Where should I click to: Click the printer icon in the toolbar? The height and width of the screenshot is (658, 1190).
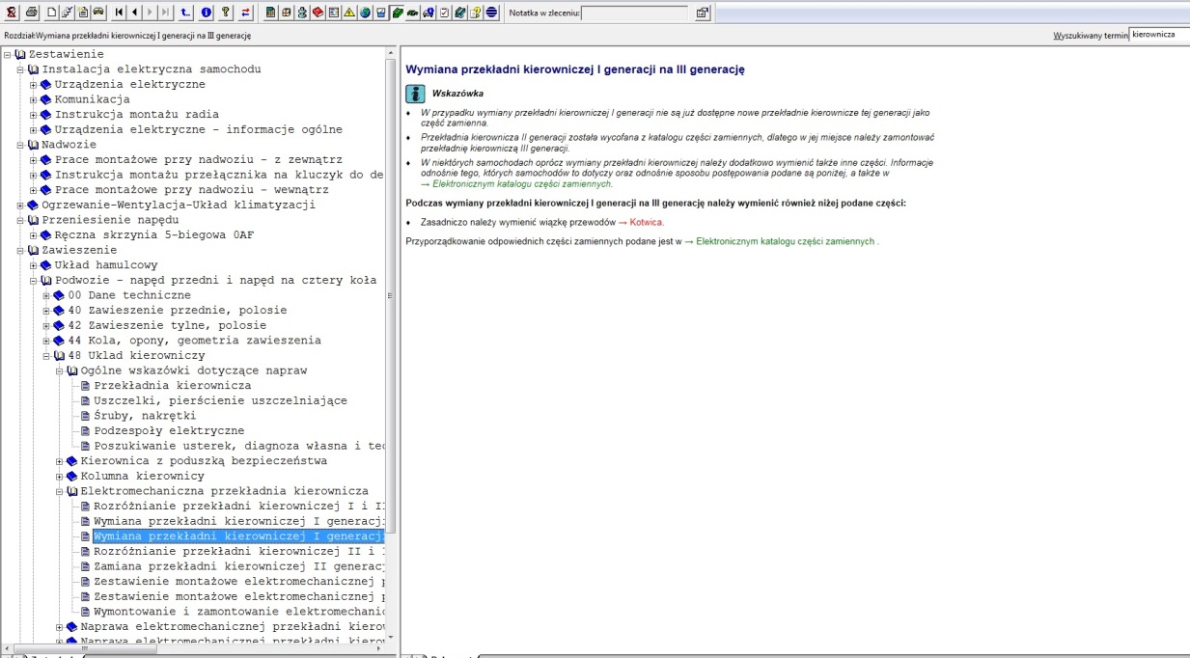coord(32,13)
